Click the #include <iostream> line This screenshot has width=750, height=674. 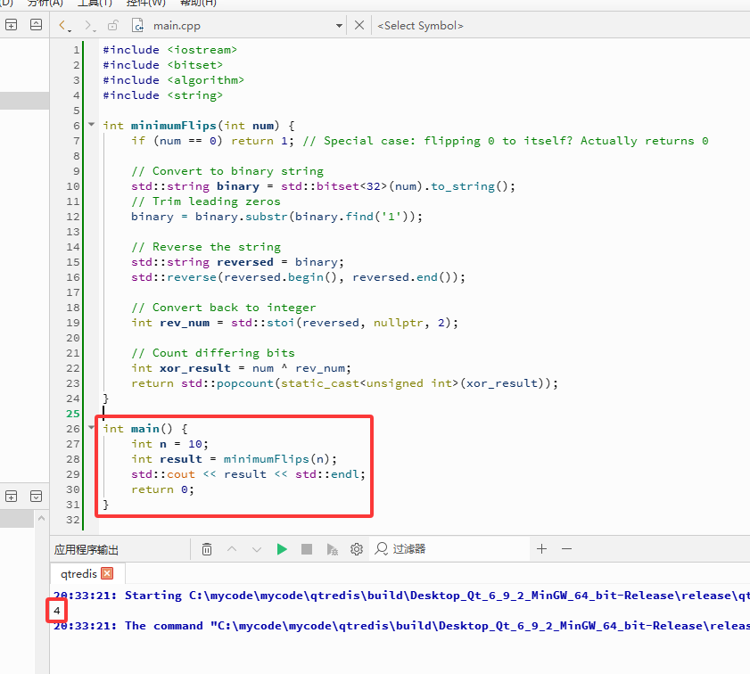click(169, 50)
